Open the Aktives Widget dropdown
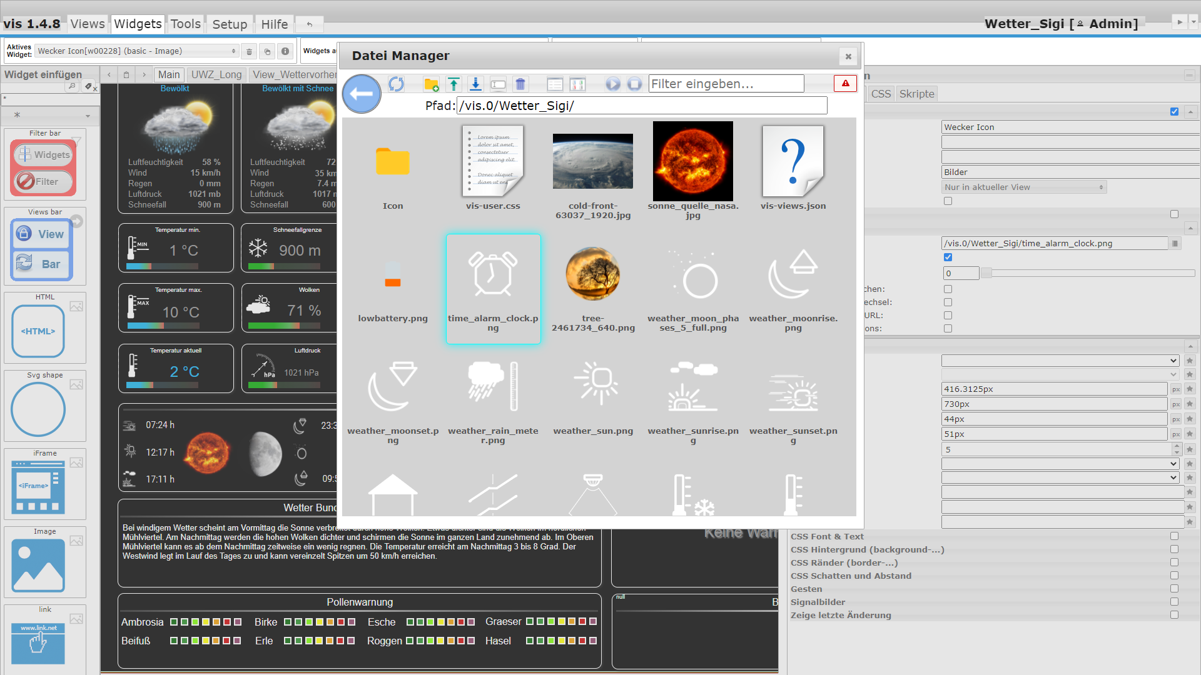The width and height of the screenshot is (1201, 675). (x=136, y=51)
